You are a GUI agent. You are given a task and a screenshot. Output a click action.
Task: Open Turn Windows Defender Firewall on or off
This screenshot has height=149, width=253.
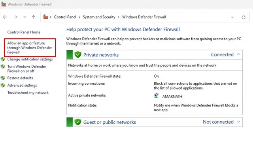[x=26, y=69]
